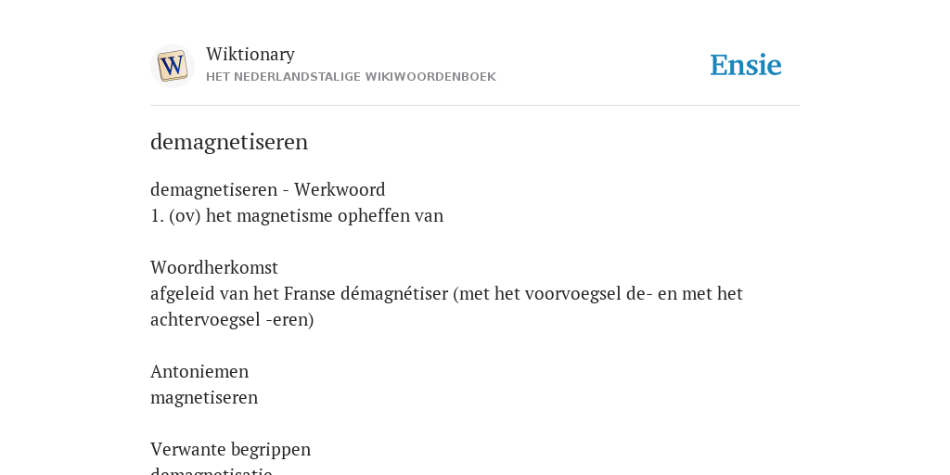Click the Woordherkomst section label
Viewport: 950px width, 475px height.
coord(214,267)
